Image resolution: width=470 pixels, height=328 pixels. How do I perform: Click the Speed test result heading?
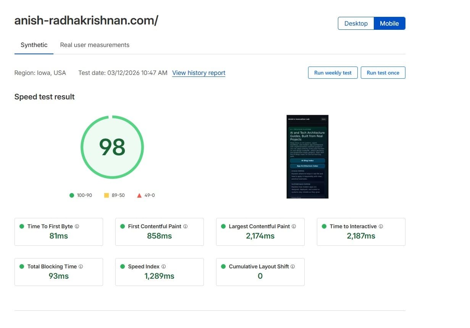coord(45,97)
